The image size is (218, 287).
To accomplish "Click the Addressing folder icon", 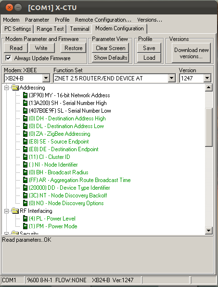I will tap(15, 88).
